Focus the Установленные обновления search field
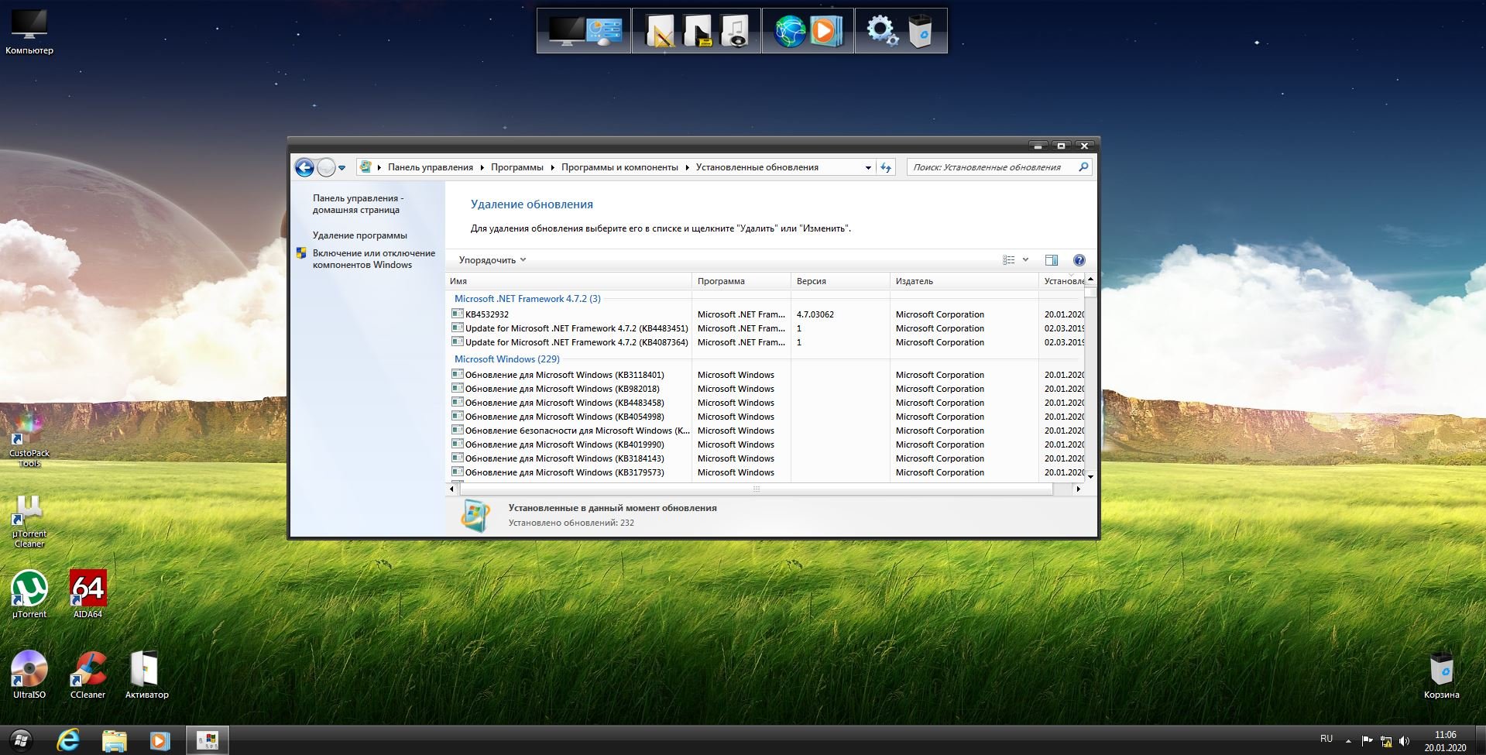The height and width of the screenshot is (755, 1486). coord(993,167)
